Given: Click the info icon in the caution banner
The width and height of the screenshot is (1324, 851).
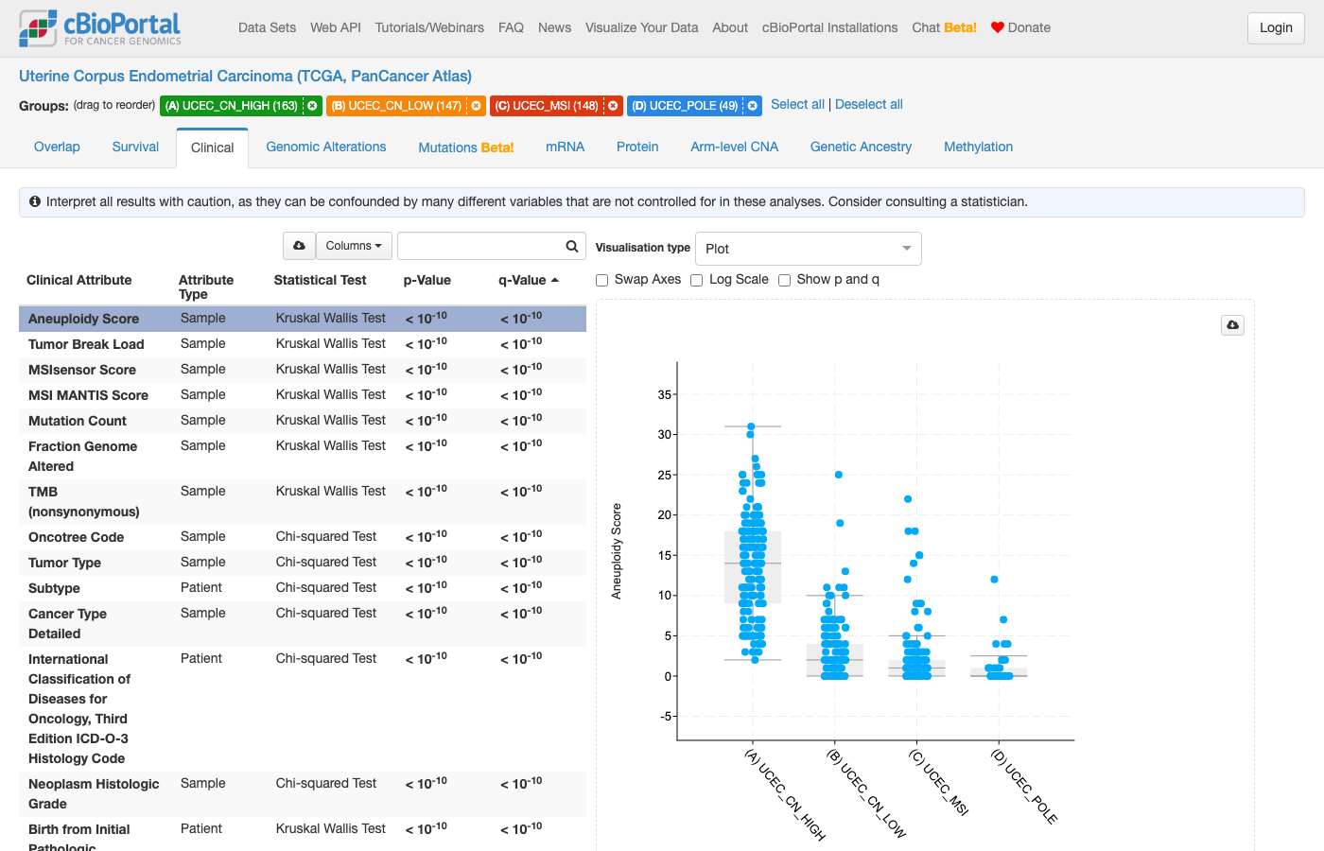Looking at the screenshot, I should tap(35, 201).
